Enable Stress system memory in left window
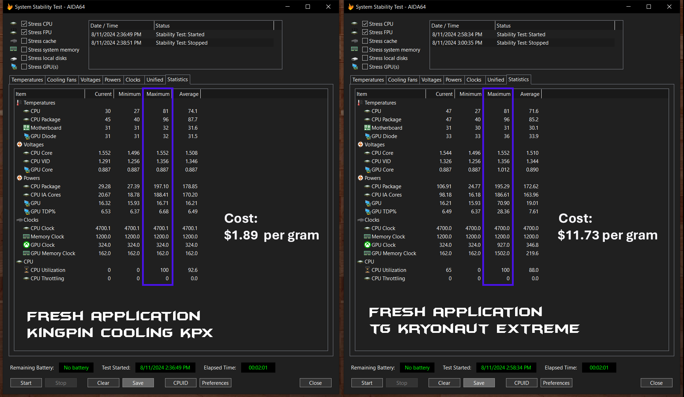 (24, 49)
